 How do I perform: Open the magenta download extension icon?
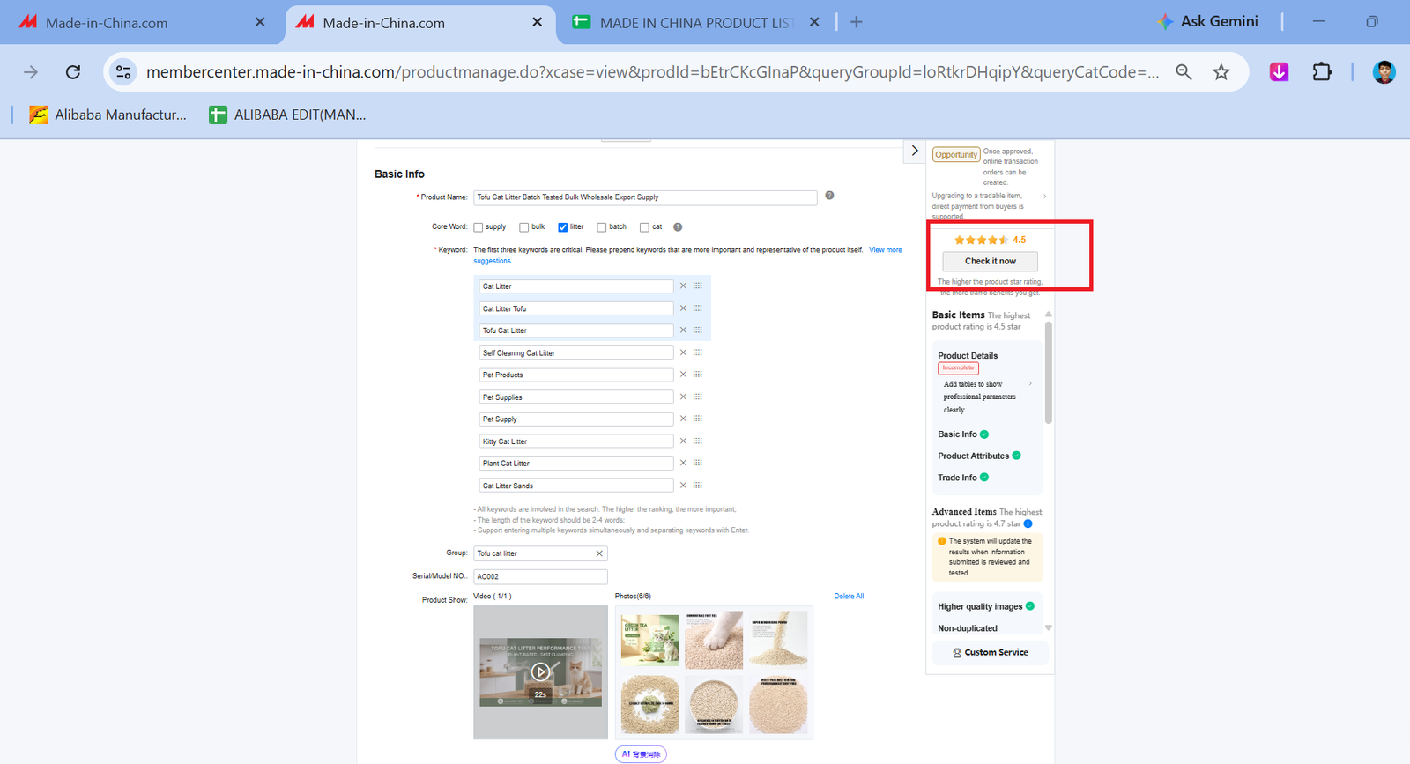pos(1279,72)
